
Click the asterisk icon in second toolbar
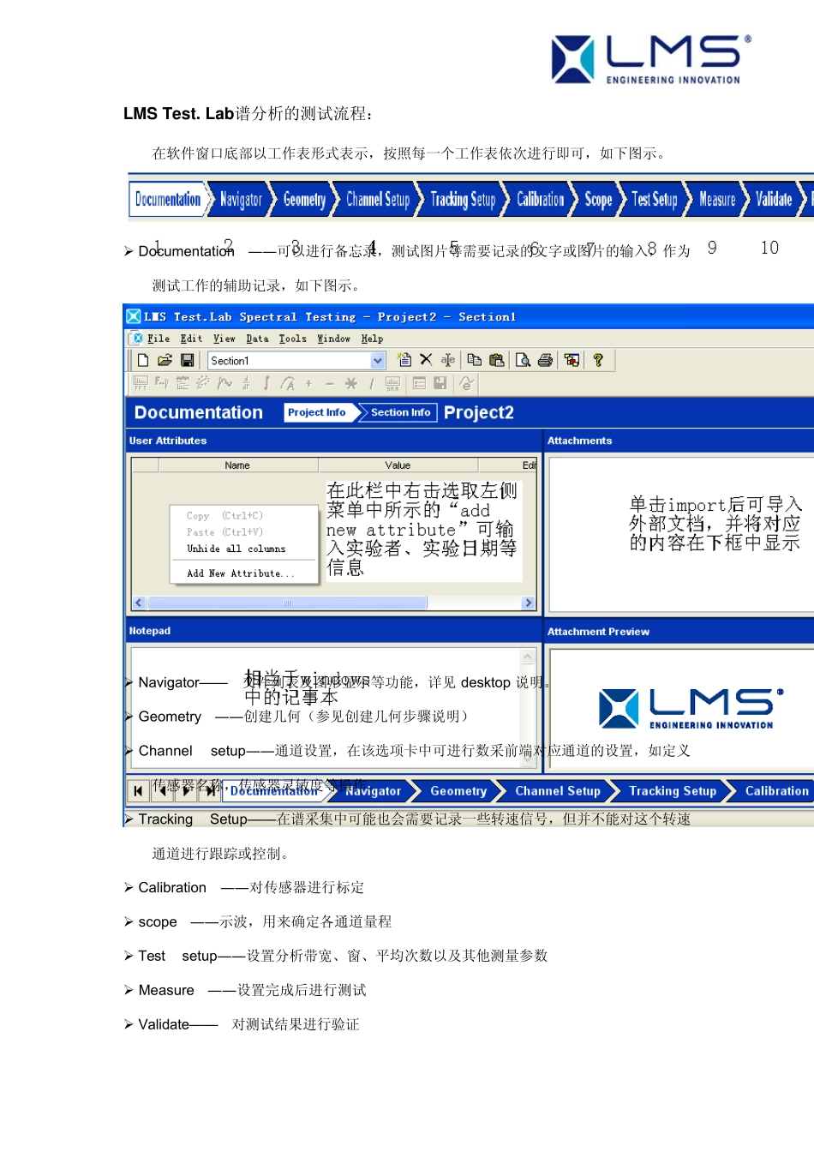(350, 383)
